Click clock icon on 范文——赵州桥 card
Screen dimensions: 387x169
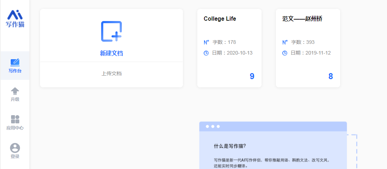coord(284,53)
